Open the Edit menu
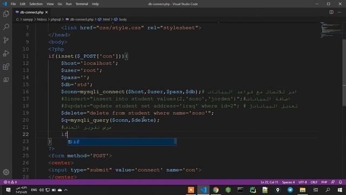Screen dimensions: 346x195 (22, 4)
